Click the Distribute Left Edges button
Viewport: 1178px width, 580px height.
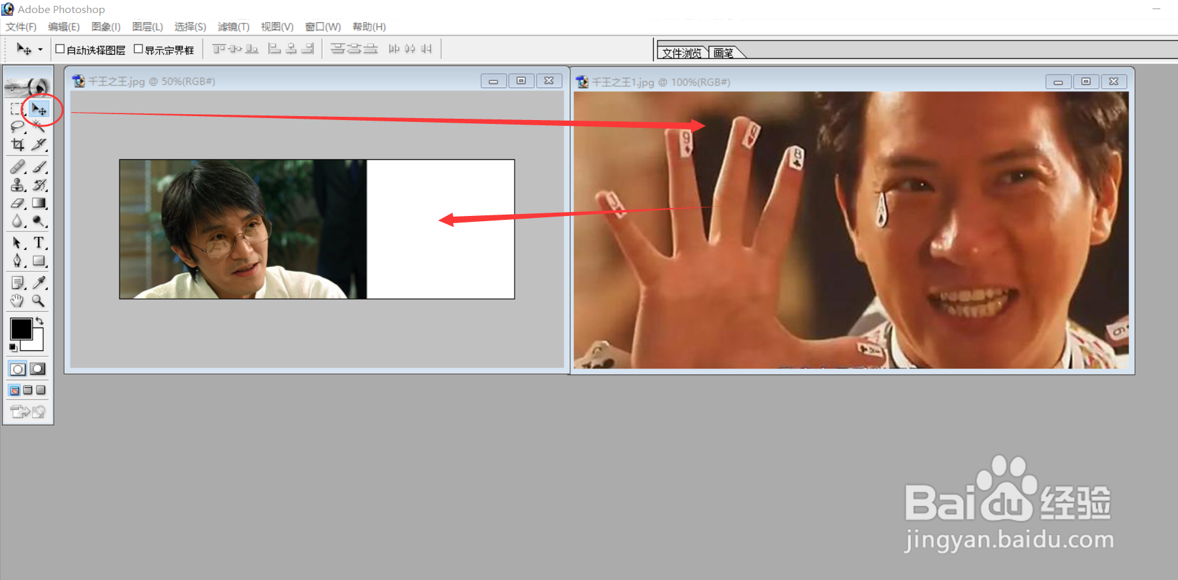tap(394, 49)
